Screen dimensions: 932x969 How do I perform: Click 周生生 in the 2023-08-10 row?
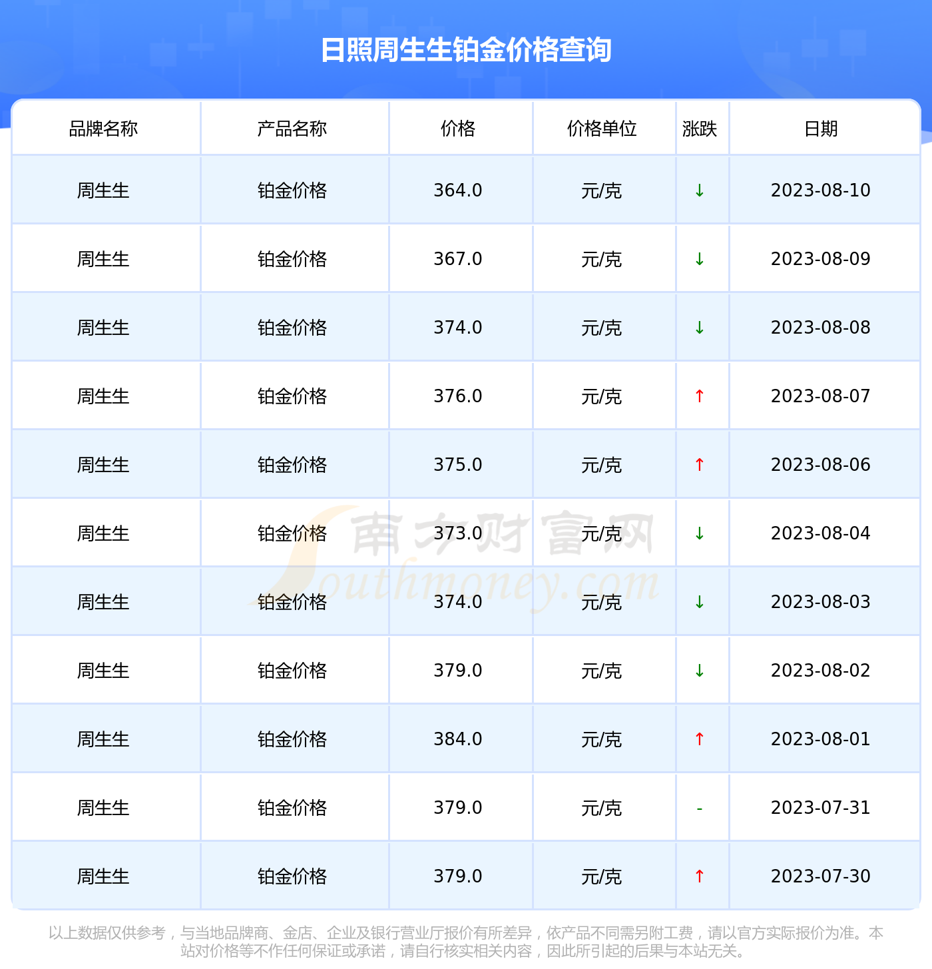pyautogui.click(x=103, y=190)
